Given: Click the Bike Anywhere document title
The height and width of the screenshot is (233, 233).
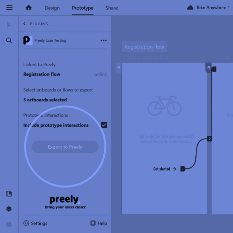Looking at the screenshot, I should tap(211, 8).
